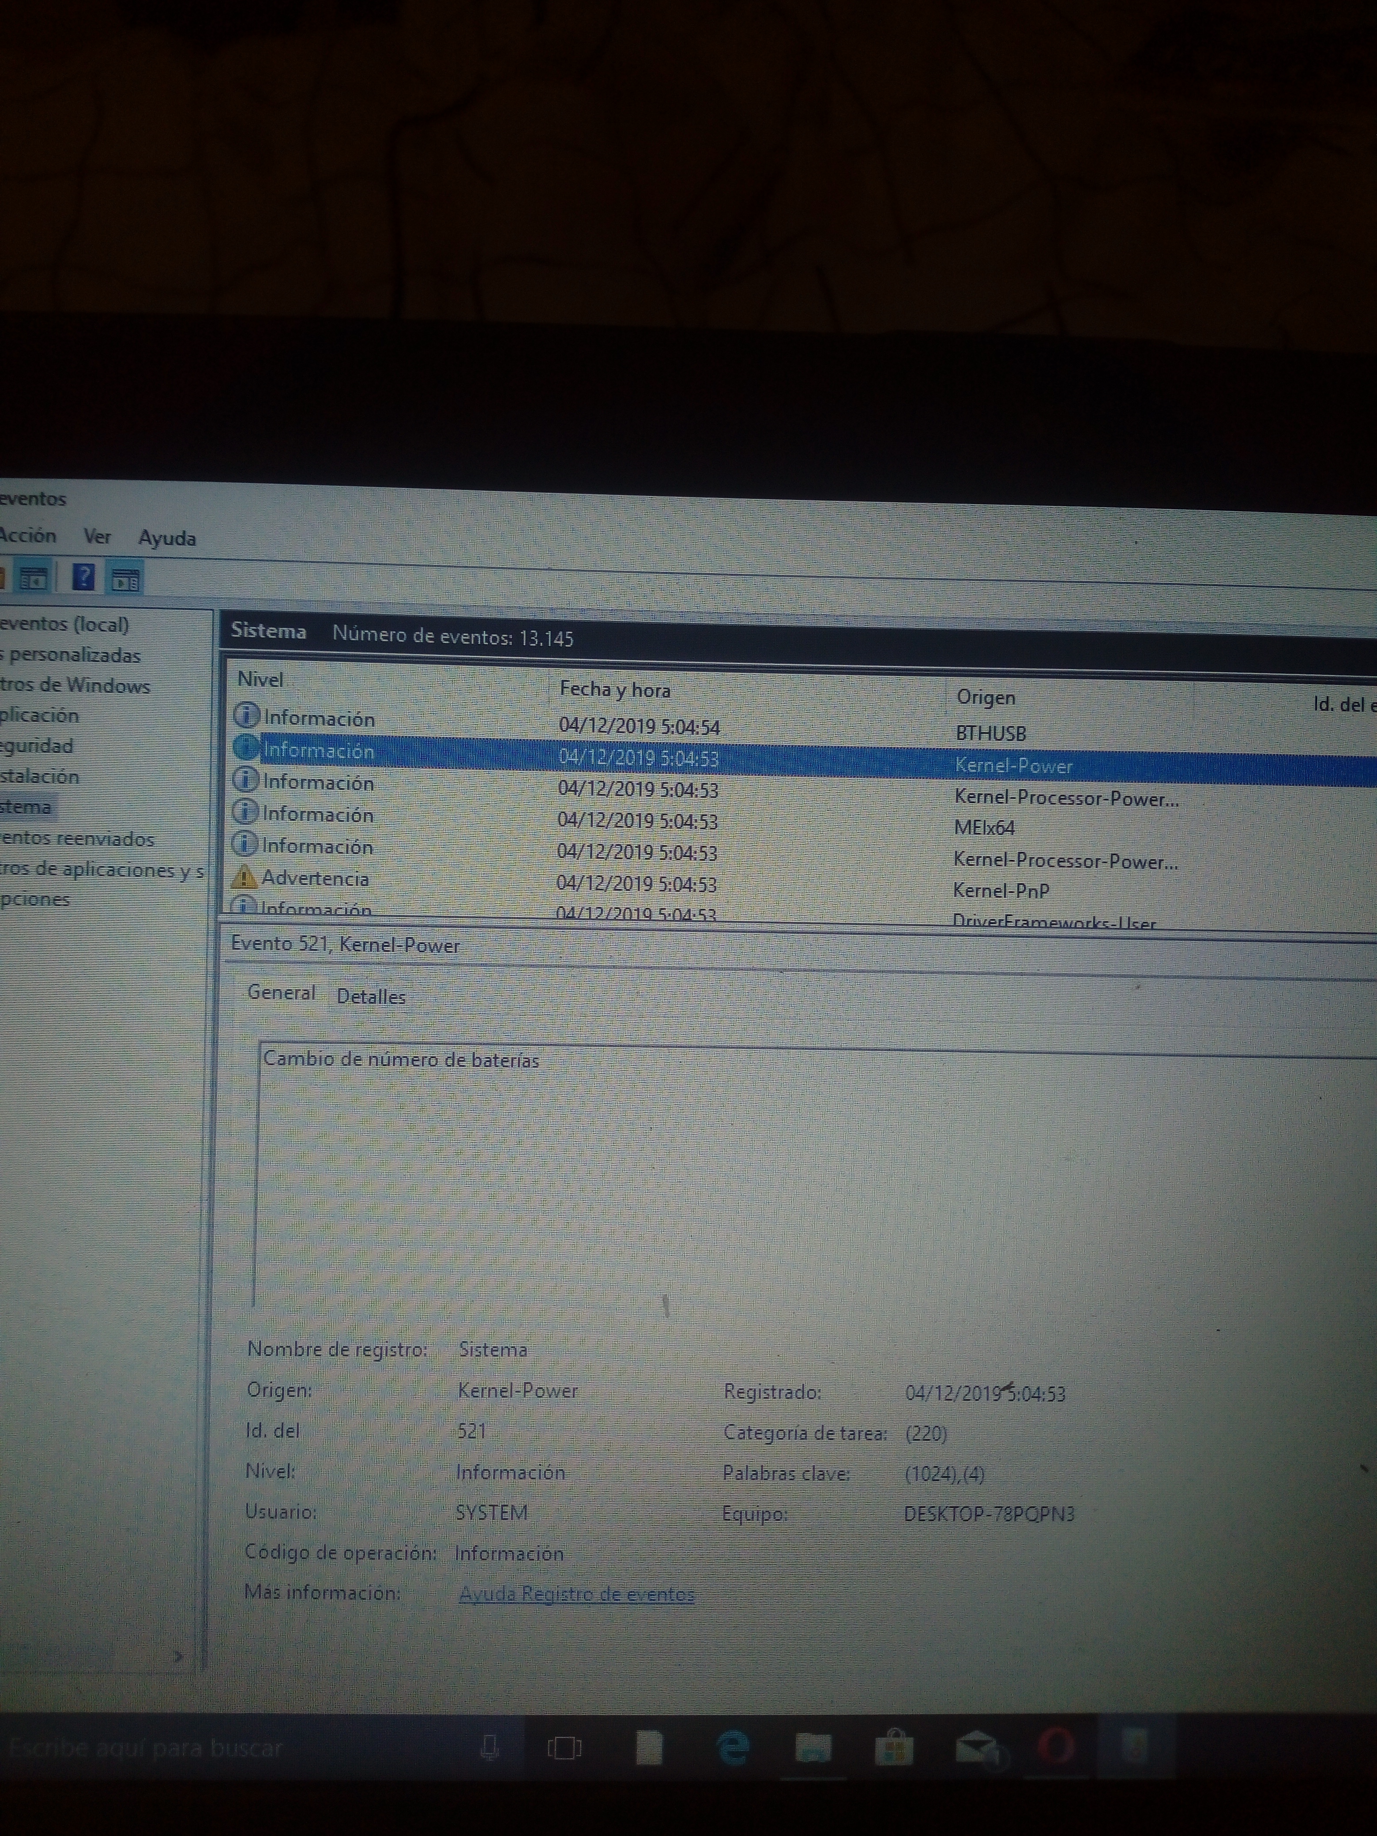The image size is (1377, 1836).
Task: Select the Seguridad log in the tree
Action: pos(37,745)
